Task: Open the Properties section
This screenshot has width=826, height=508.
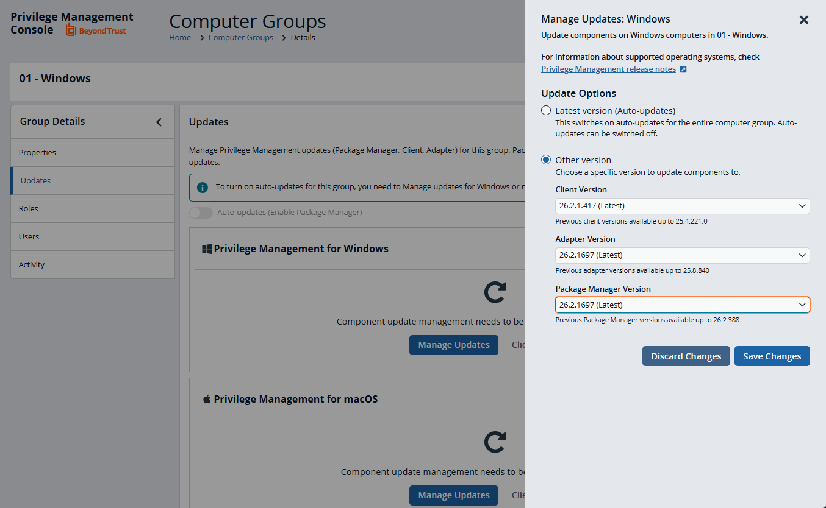Action: (x=93, y=152)
